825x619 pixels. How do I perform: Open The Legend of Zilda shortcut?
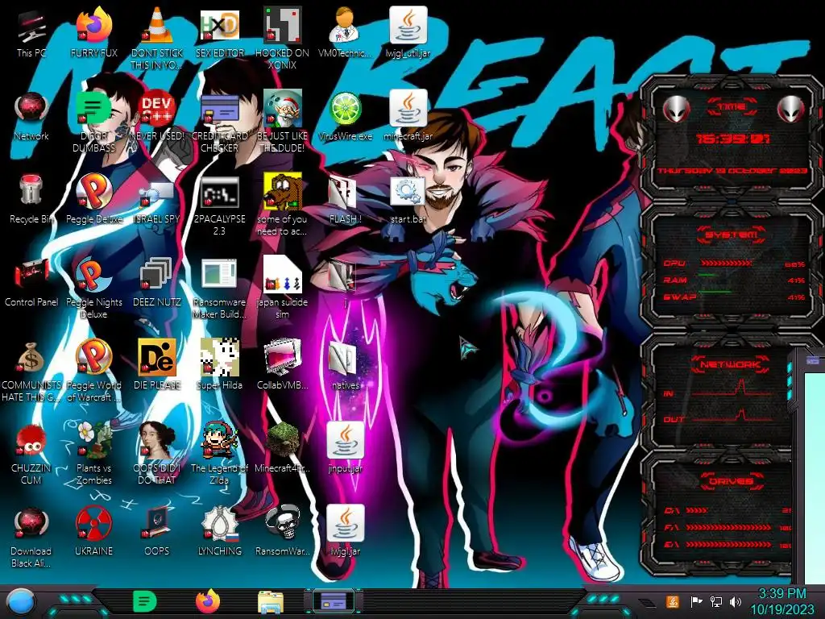(219, 441)
